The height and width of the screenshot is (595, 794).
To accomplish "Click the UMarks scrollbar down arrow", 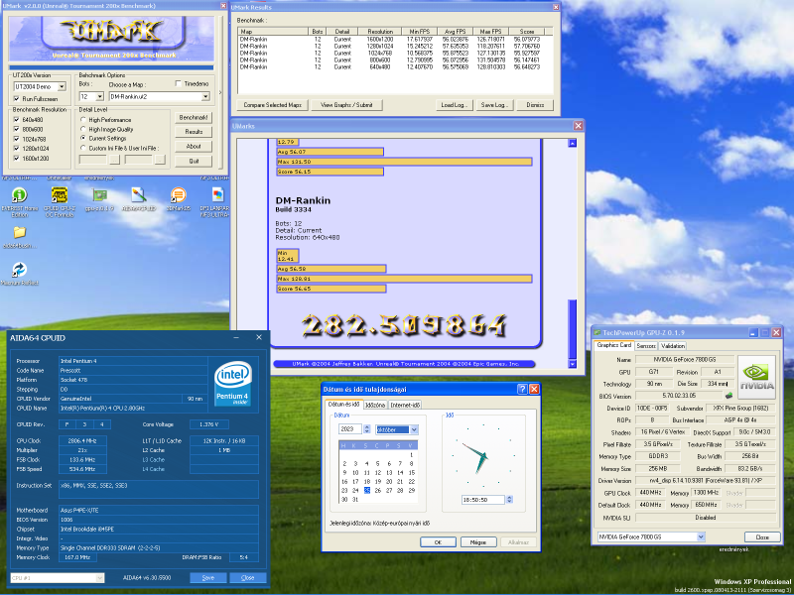I will 573,364.
